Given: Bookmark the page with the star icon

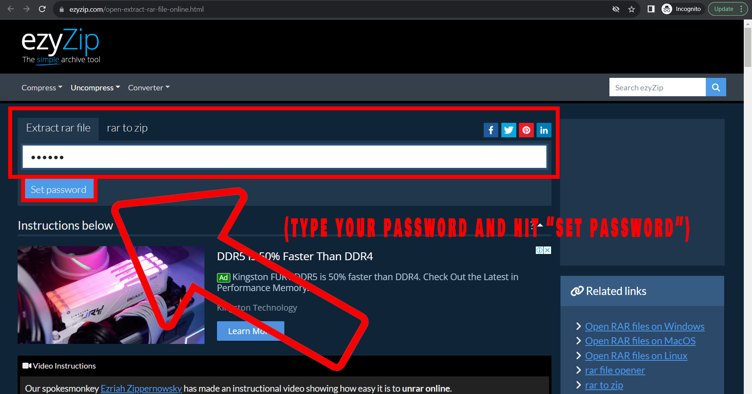Looking at the screenshot, I should tap(631, 9).
